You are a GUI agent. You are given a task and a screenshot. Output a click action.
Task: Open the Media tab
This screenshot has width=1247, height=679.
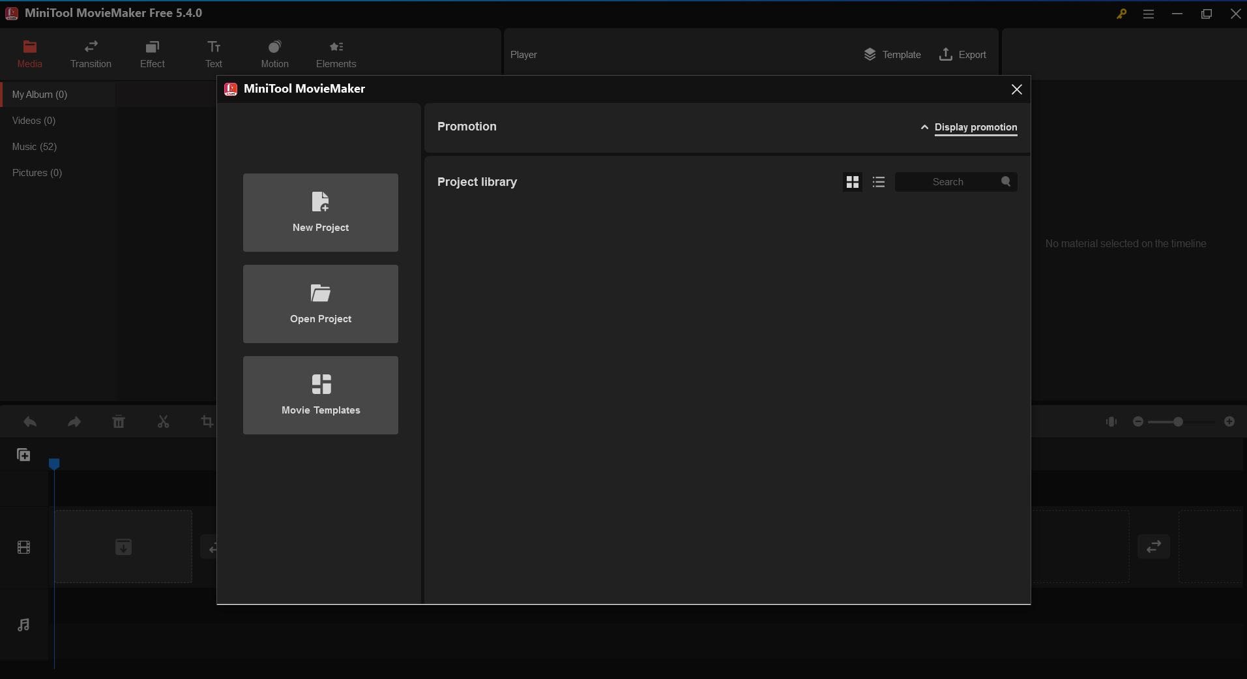pos(29,54)
